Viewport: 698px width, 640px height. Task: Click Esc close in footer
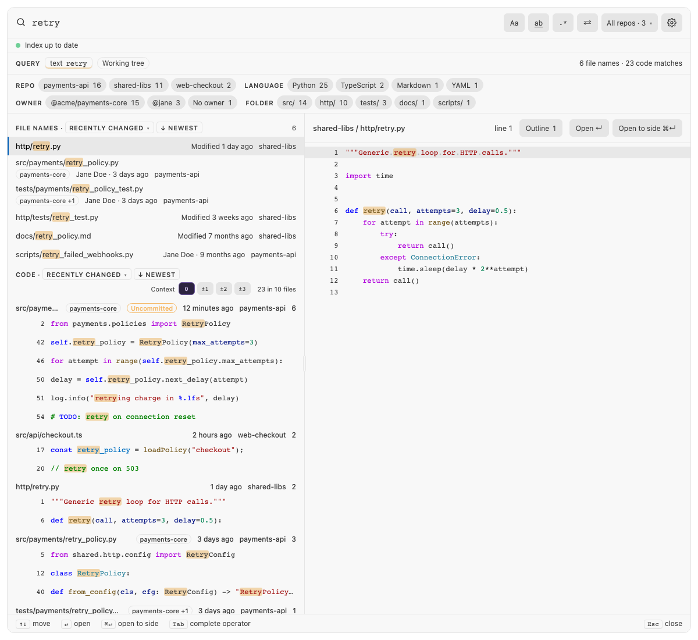click(x=664, y=624)
